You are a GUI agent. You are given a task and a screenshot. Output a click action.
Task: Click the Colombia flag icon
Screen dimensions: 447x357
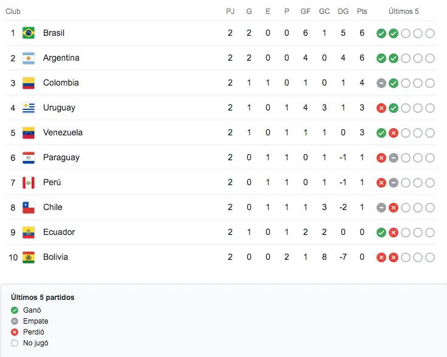point(29,83)
